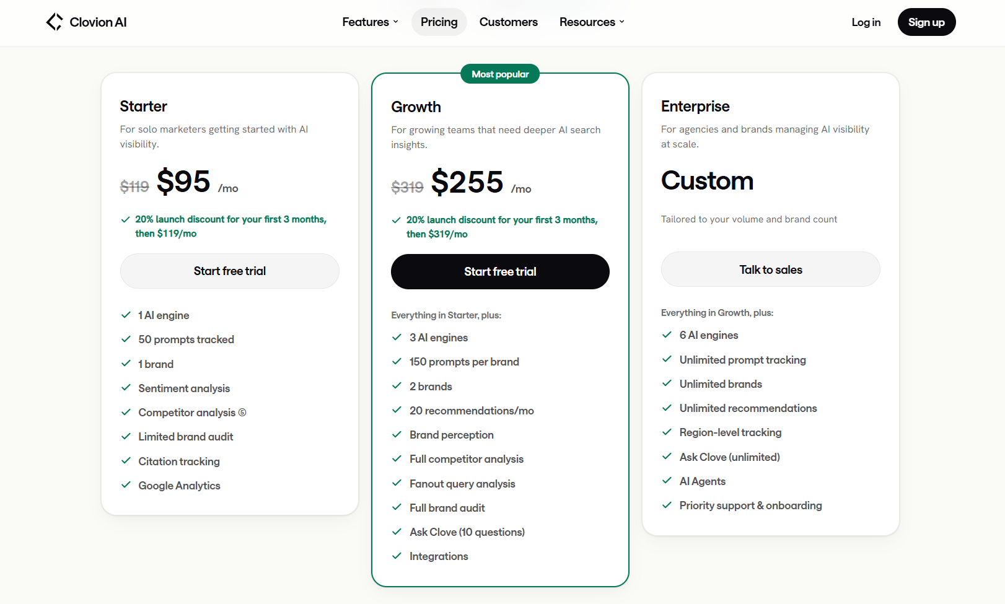Click the checkmark beside Growth launch discount note
1005x604 pixels.
coord(396,220)
